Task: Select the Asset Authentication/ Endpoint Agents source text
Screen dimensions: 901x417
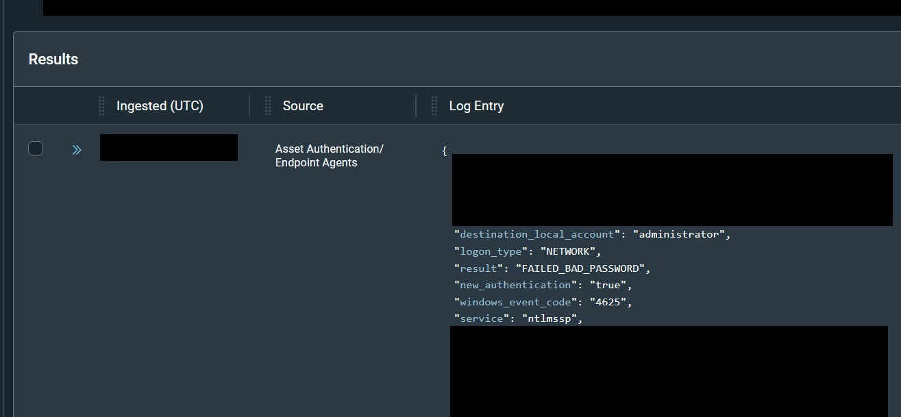Action: pos(330,155)
